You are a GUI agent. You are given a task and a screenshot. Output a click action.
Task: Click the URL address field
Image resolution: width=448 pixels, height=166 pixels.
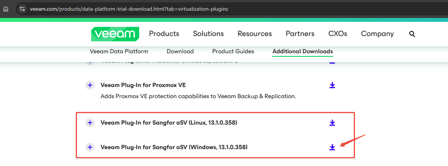228,9
